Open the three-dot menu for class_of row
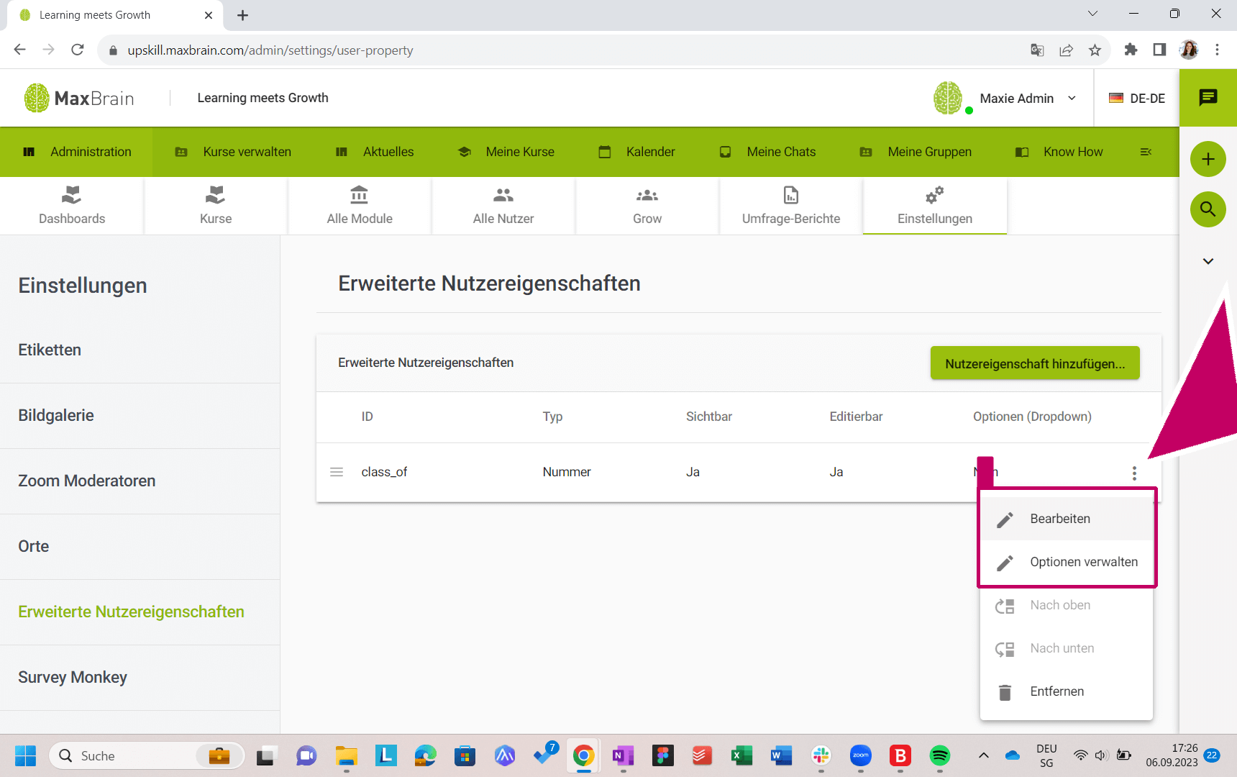The height and width of the screenshot is (777, 1237). click(x=1134, y=473)
